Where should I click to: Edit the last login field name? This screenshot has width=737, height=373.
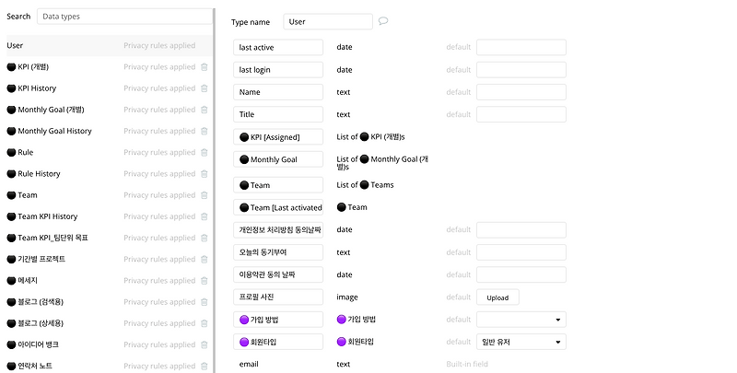278,70
